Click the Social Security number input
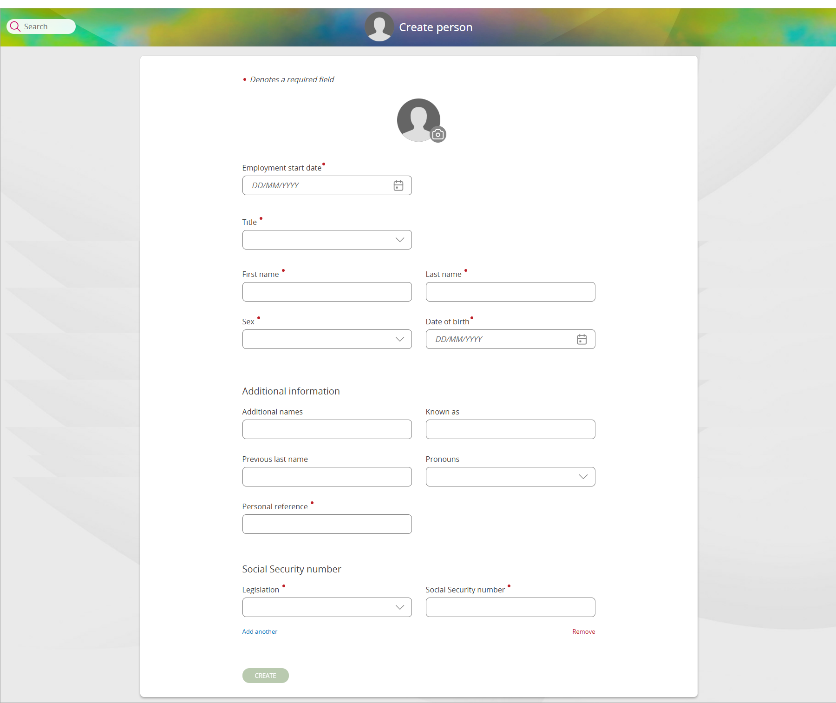836x703 pixels. click(x=510, y=607)
